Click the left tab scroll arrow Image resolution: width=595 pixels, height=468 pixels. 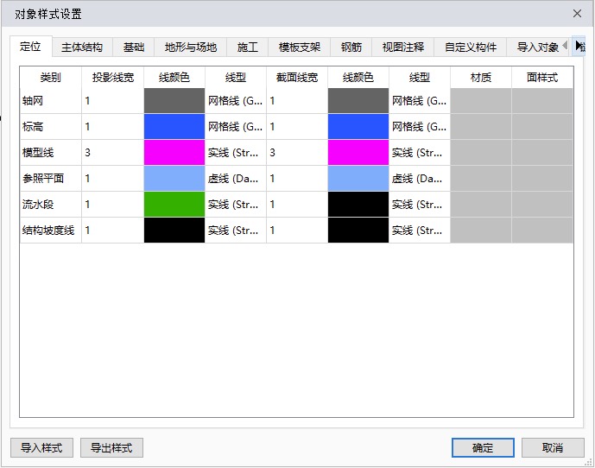point(565,46)
